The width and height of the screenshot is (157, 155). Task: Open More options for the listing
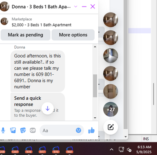(x=73, y=35)
